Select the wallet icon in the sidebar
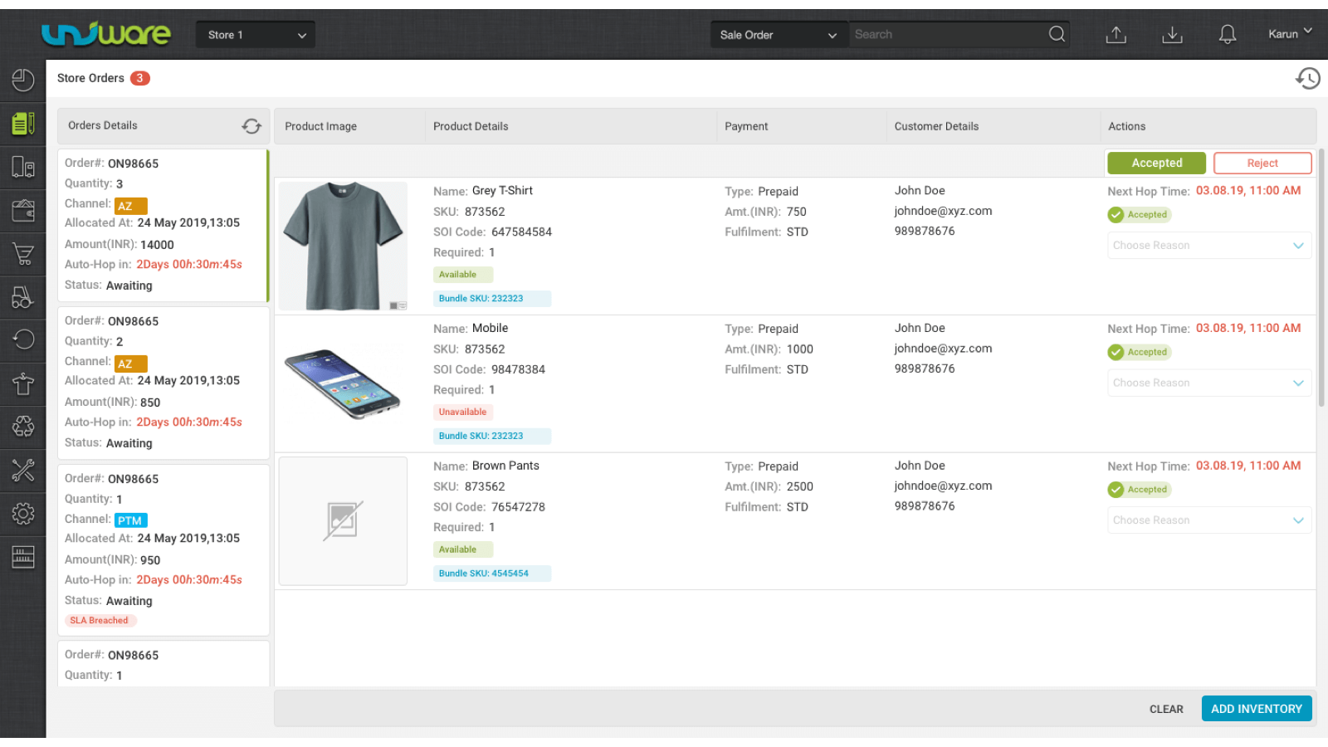This screenshot has height=747, width=1328. 22,210
